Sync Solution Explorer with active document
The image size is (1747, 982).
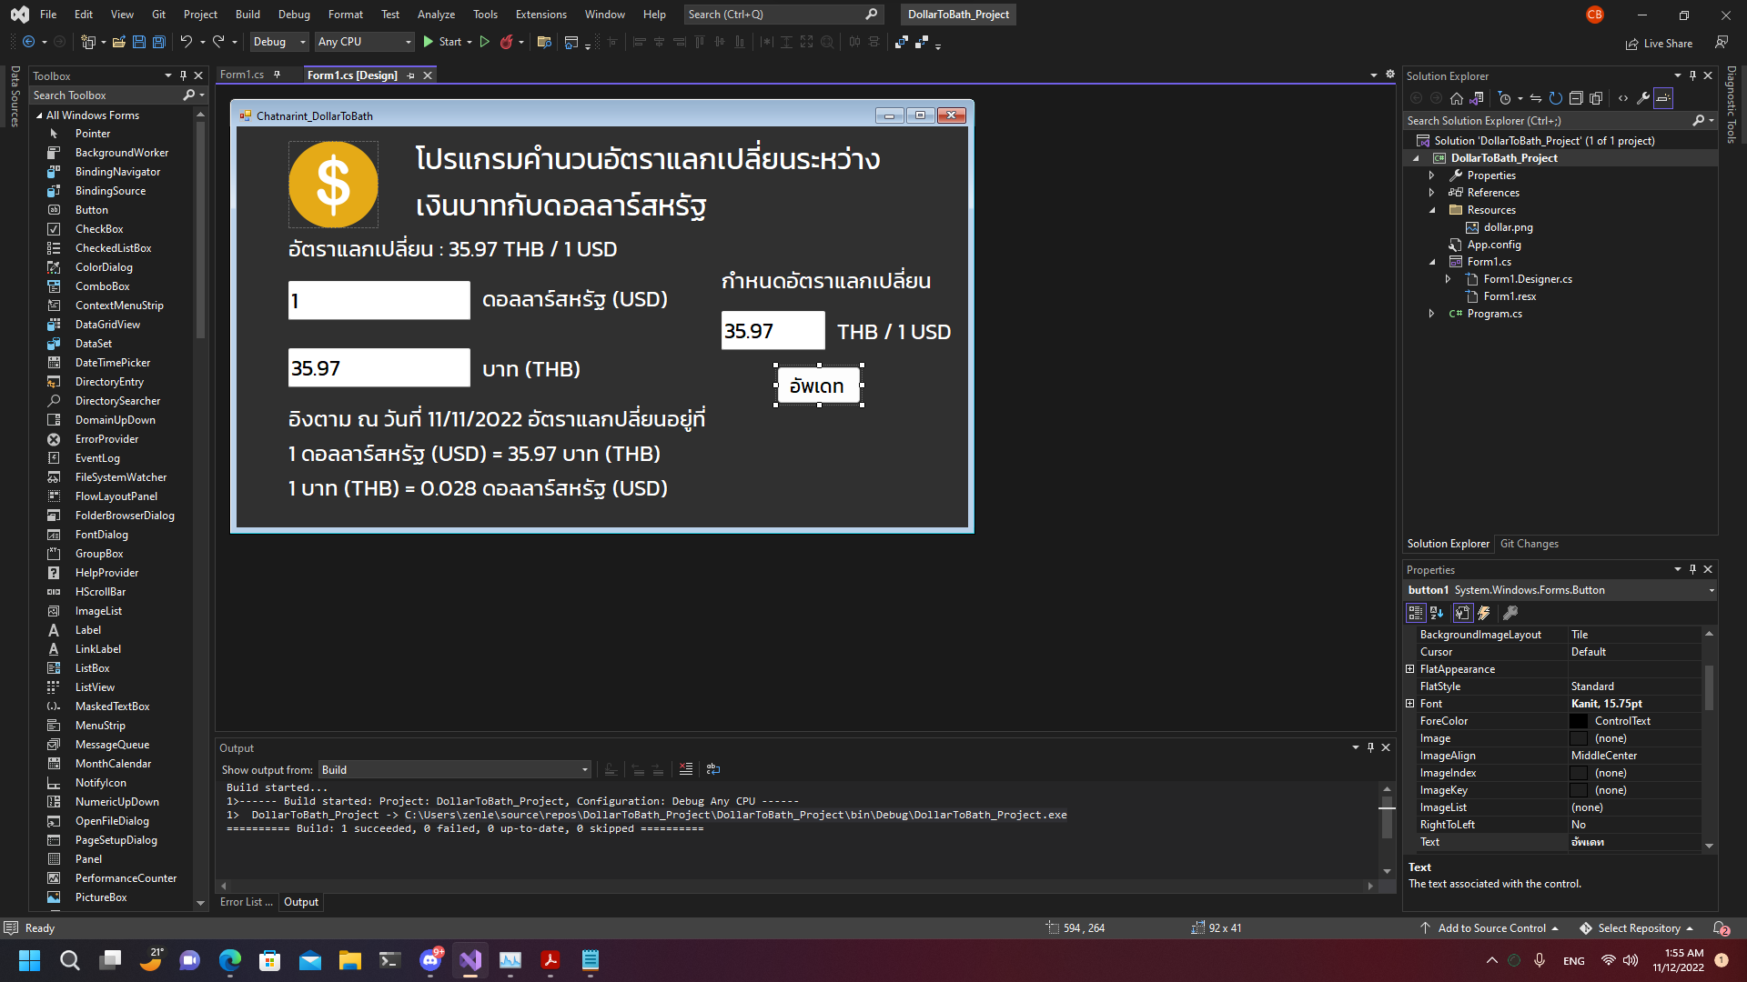[x=1536, y=98]
